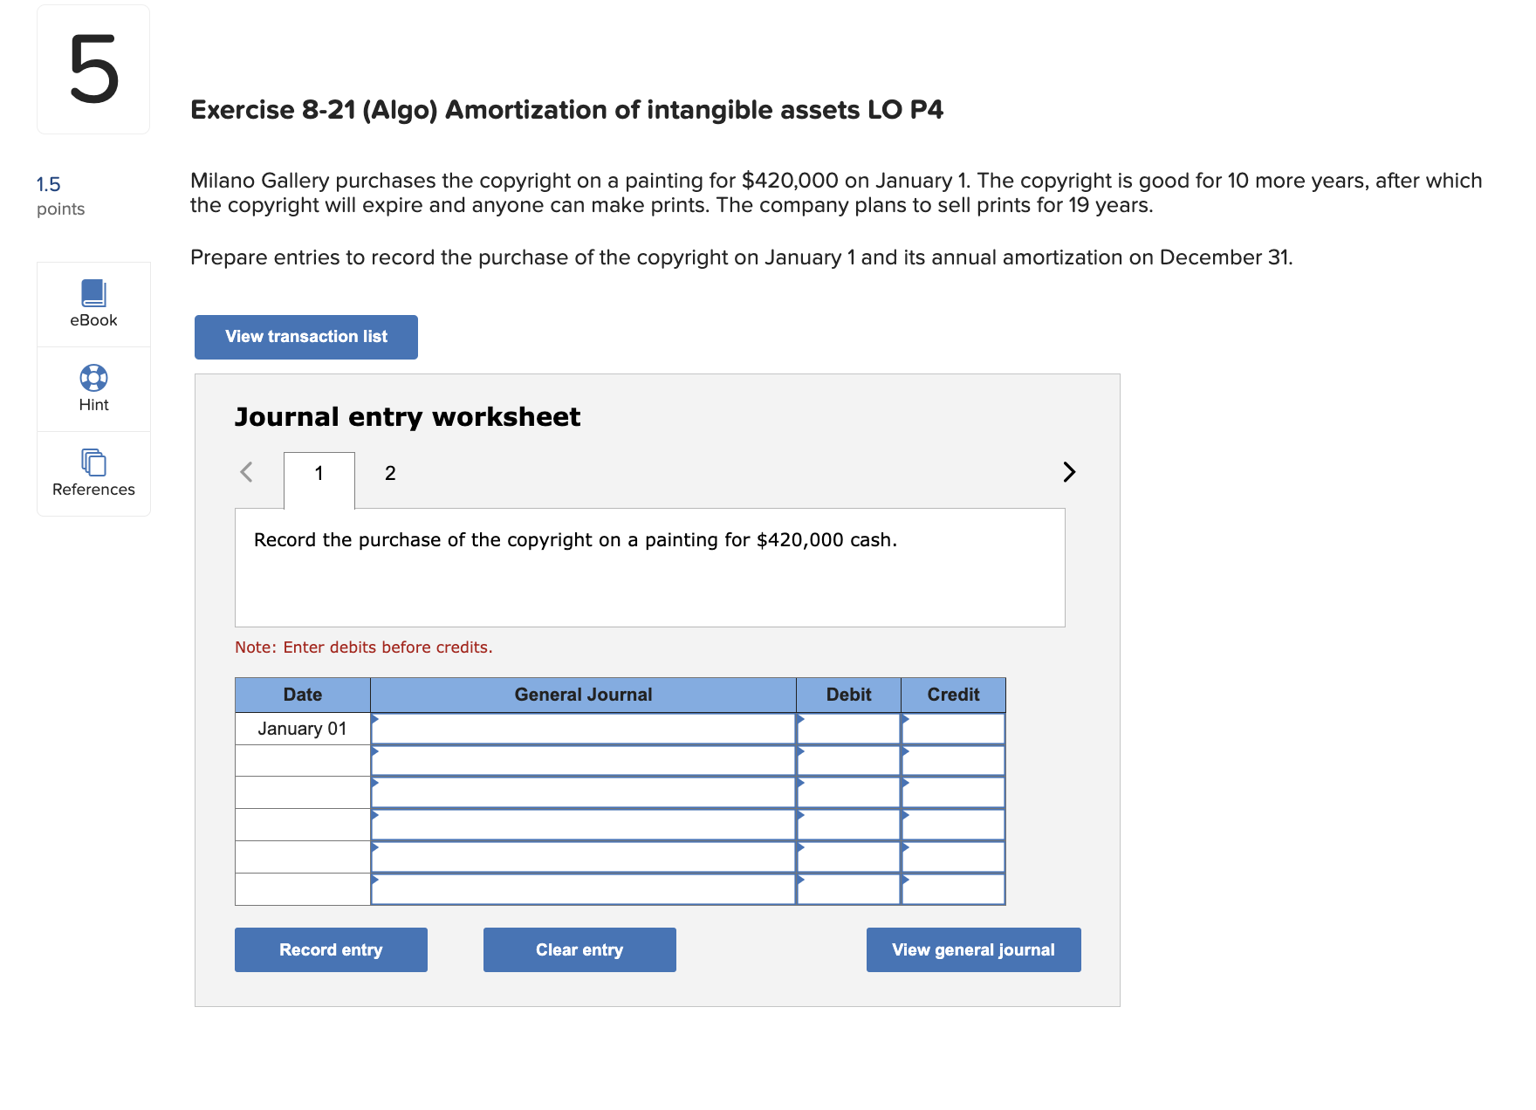Open the View transaction list

(x=305, y=337)
